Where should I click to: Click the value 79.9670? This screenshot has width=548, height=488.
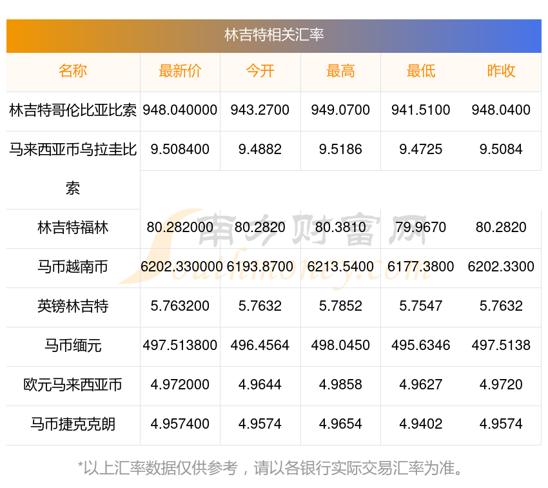click(421, 228)
